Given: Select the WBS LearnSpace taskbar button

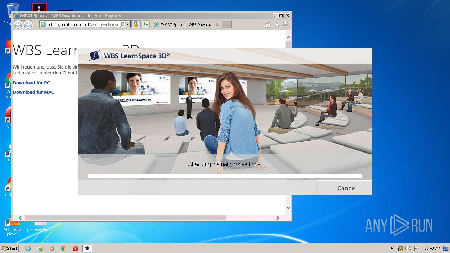Looking at the screenshot, I should click(x=88, y=248).
